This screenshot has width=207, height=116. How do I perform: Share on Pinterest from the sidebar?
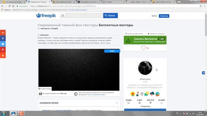(x=3, y=50)
